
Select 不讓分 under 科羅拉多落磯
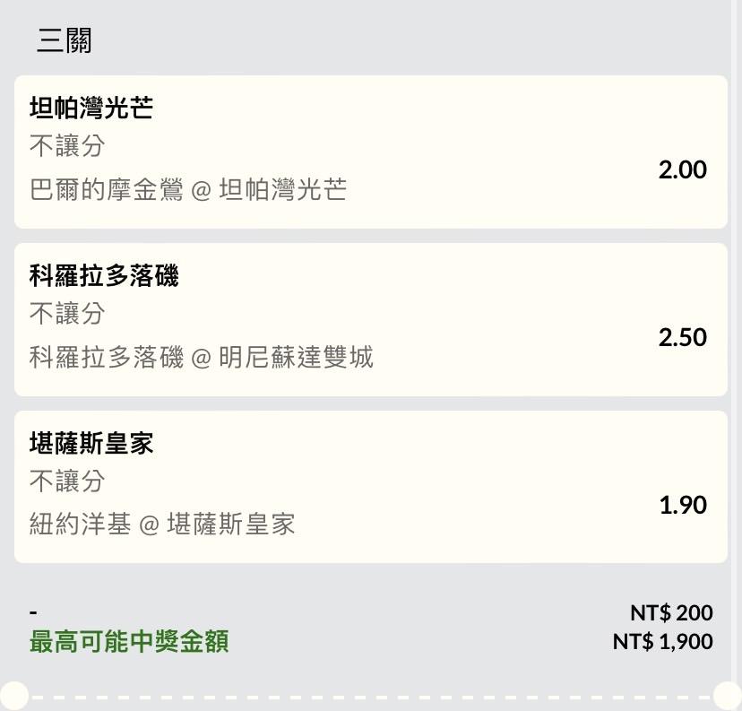[67, 313]
